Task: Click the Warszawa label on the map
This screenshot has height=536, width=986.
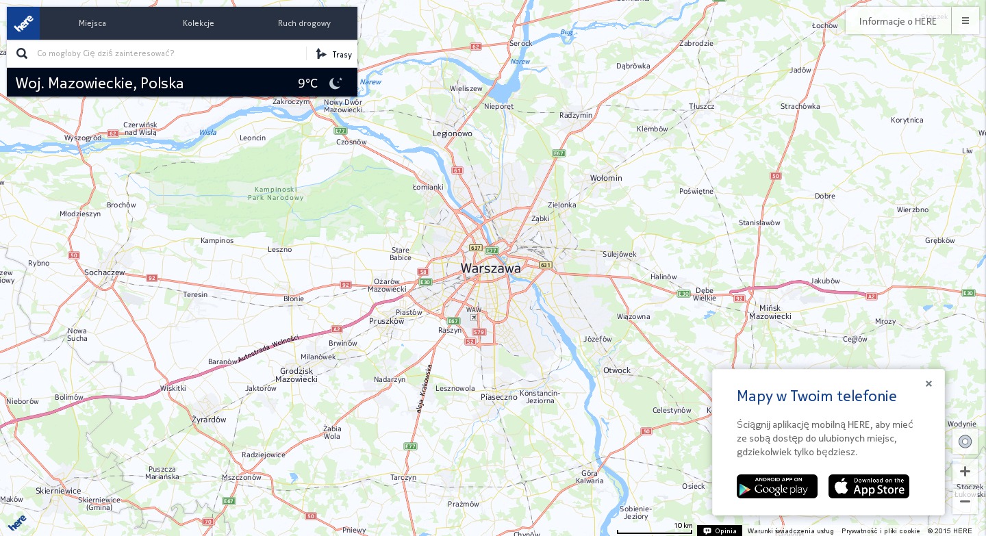Action: point(490,268)
